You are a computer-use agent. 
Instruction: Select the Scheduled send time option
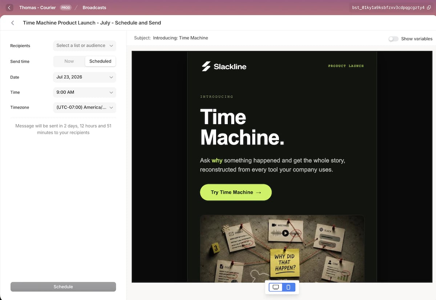100,61
